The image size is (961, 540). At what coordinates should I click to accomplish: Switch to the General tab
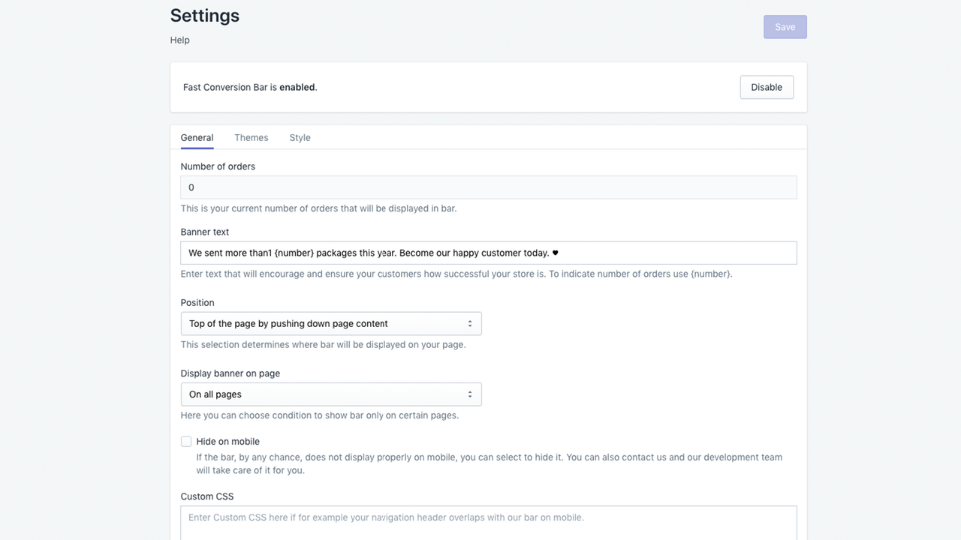pyautogui.click(x=197, y=137)
